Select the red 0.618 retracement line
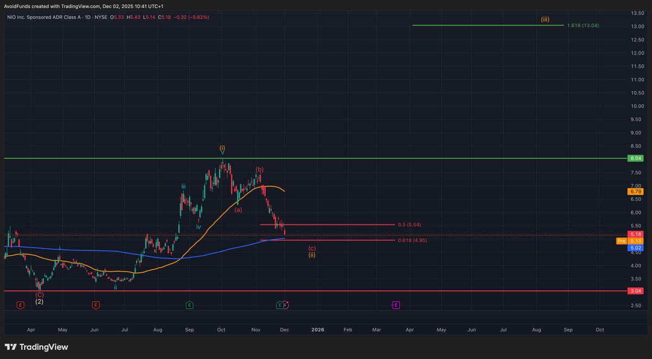652x359 pixels. tap(327, 240)
